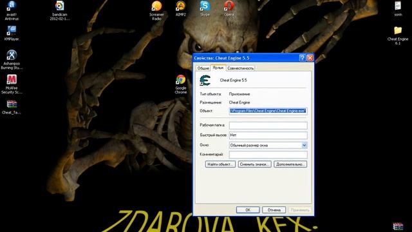The image size is (412, 232).
Task: Select the avast! Antivirus desktop icon
Action: tap(12, 10)
